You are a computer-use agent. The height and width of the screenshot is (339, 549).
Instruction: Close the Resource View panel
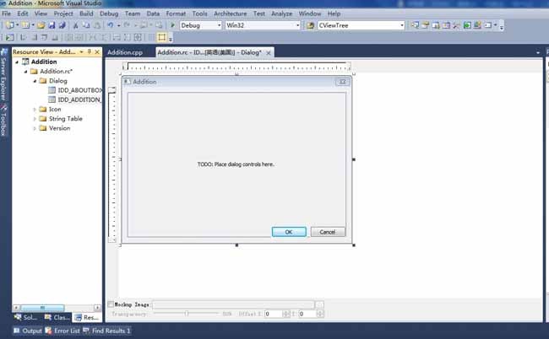97,51
